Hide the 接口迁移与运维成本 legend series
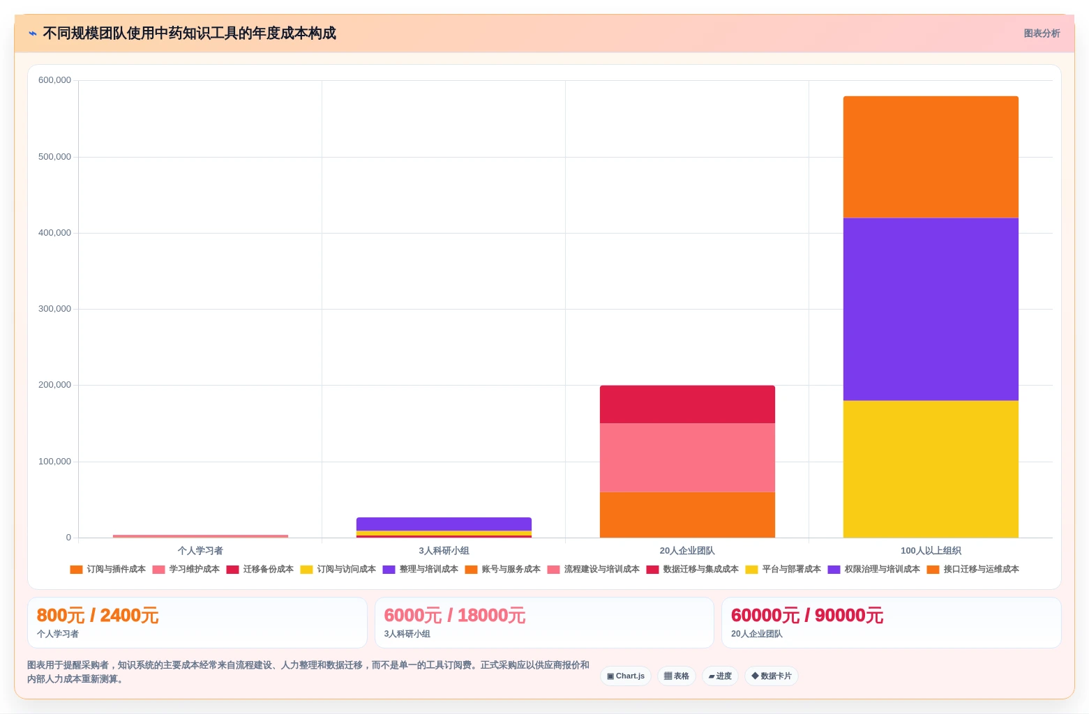This screenshot has height=714, width=1089. [973, 570]
